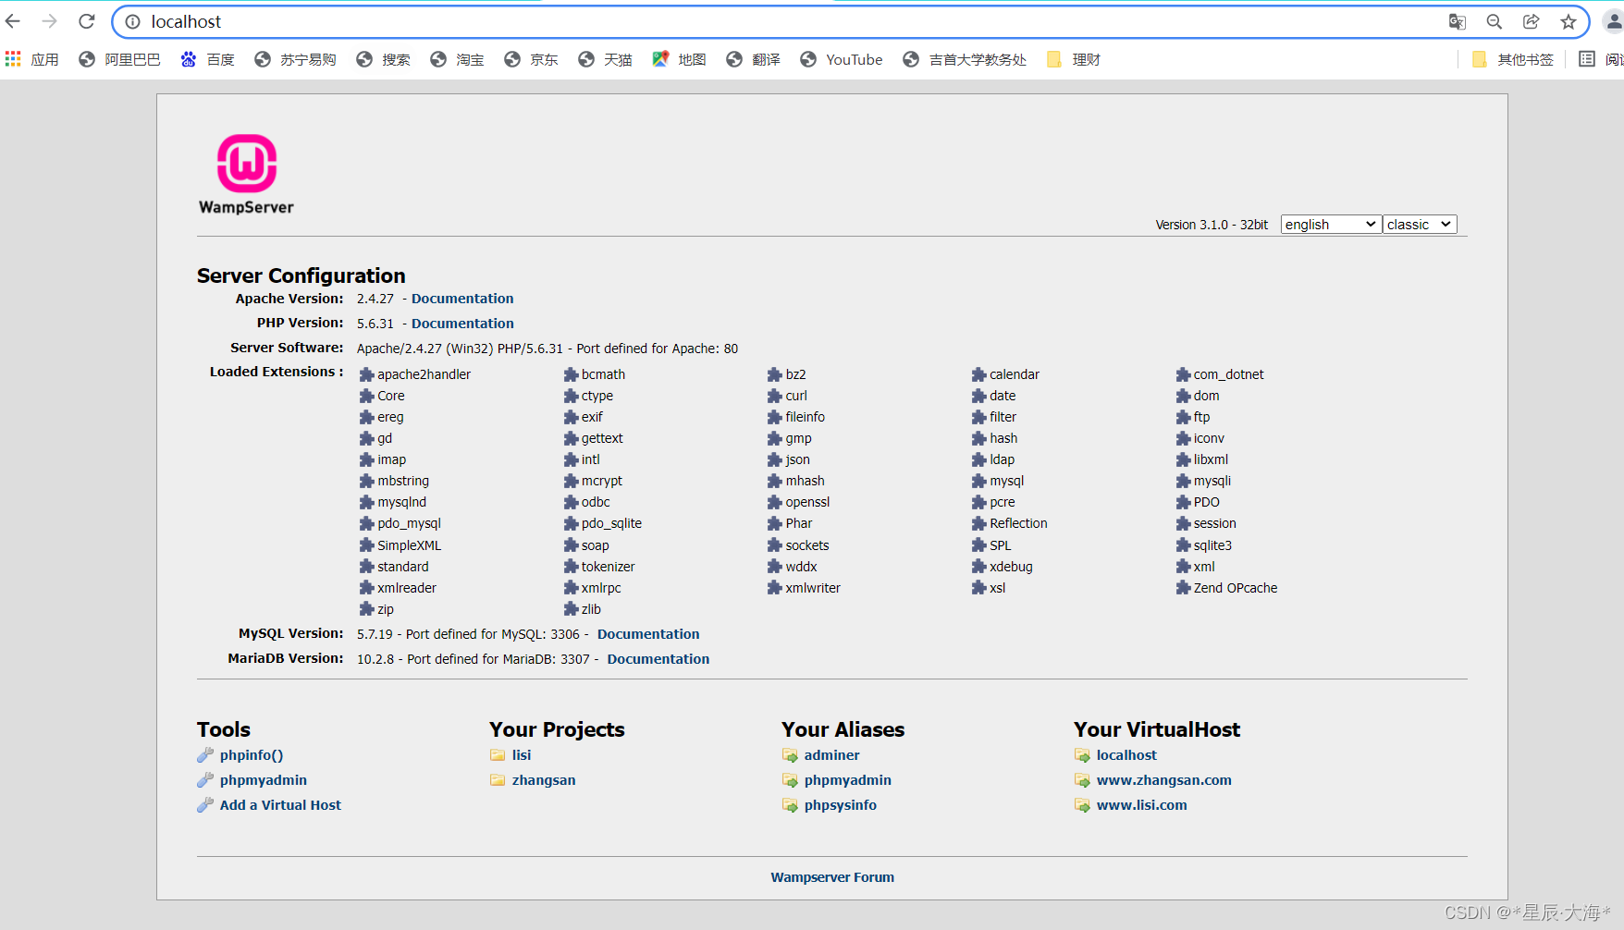Open phpmyadmin under Tools
This screenshot has width=1624, height=930.
264,780
